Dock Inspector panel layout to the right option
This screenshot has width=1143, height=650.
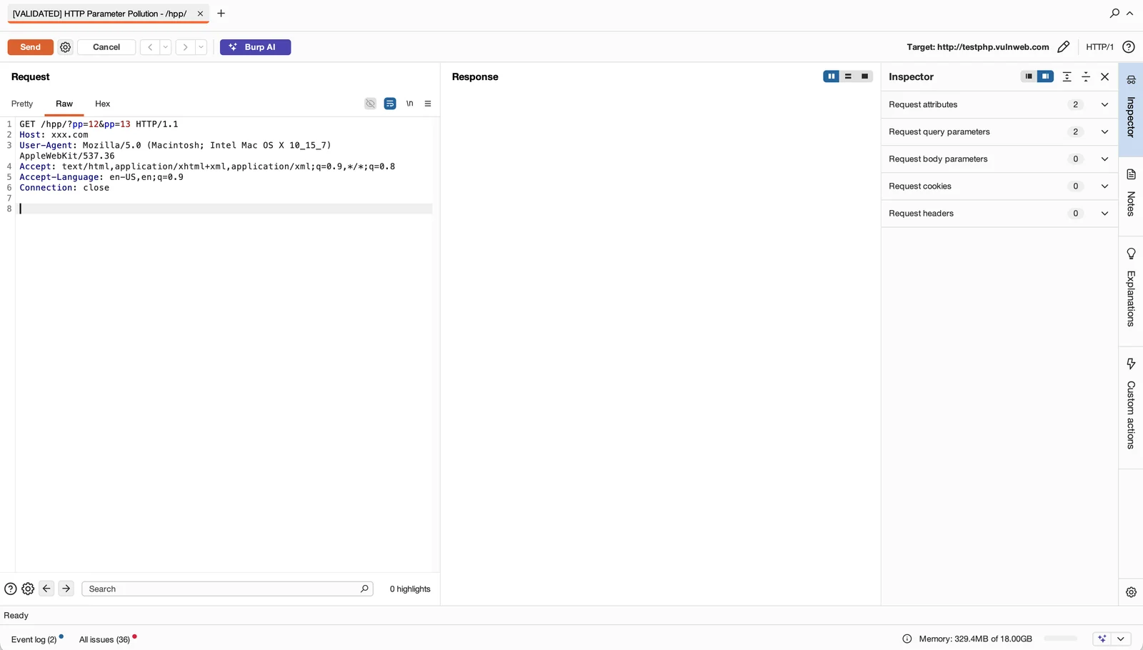click(x=1045, y=76)
